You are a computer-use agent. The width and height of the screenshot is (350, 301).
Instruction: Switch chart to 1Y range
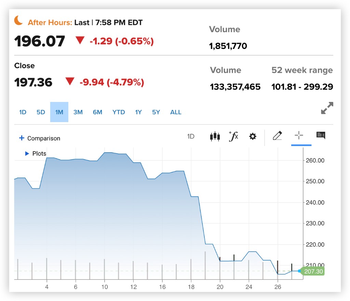point(138,112)
